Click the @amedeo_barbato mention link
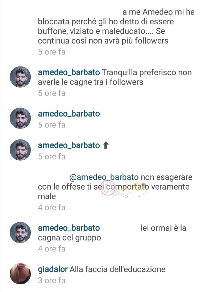 click(x=104, y=177)
